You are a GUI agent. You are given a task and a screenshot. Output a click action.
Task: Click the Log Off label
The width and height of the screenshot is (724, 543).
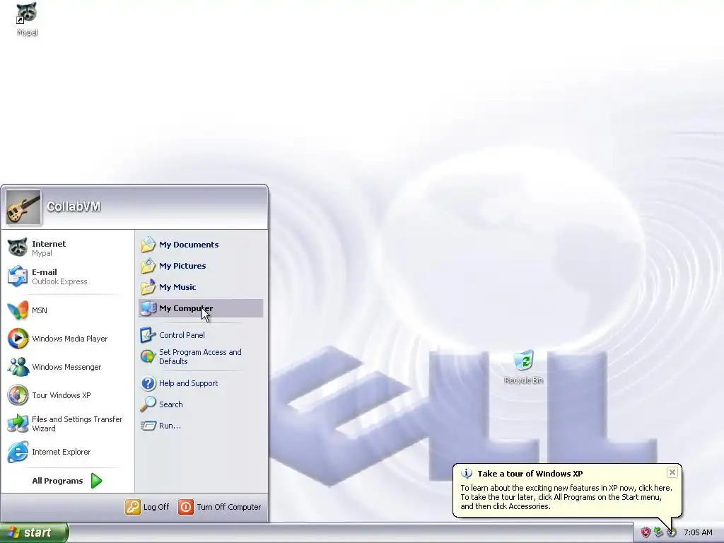156,506
